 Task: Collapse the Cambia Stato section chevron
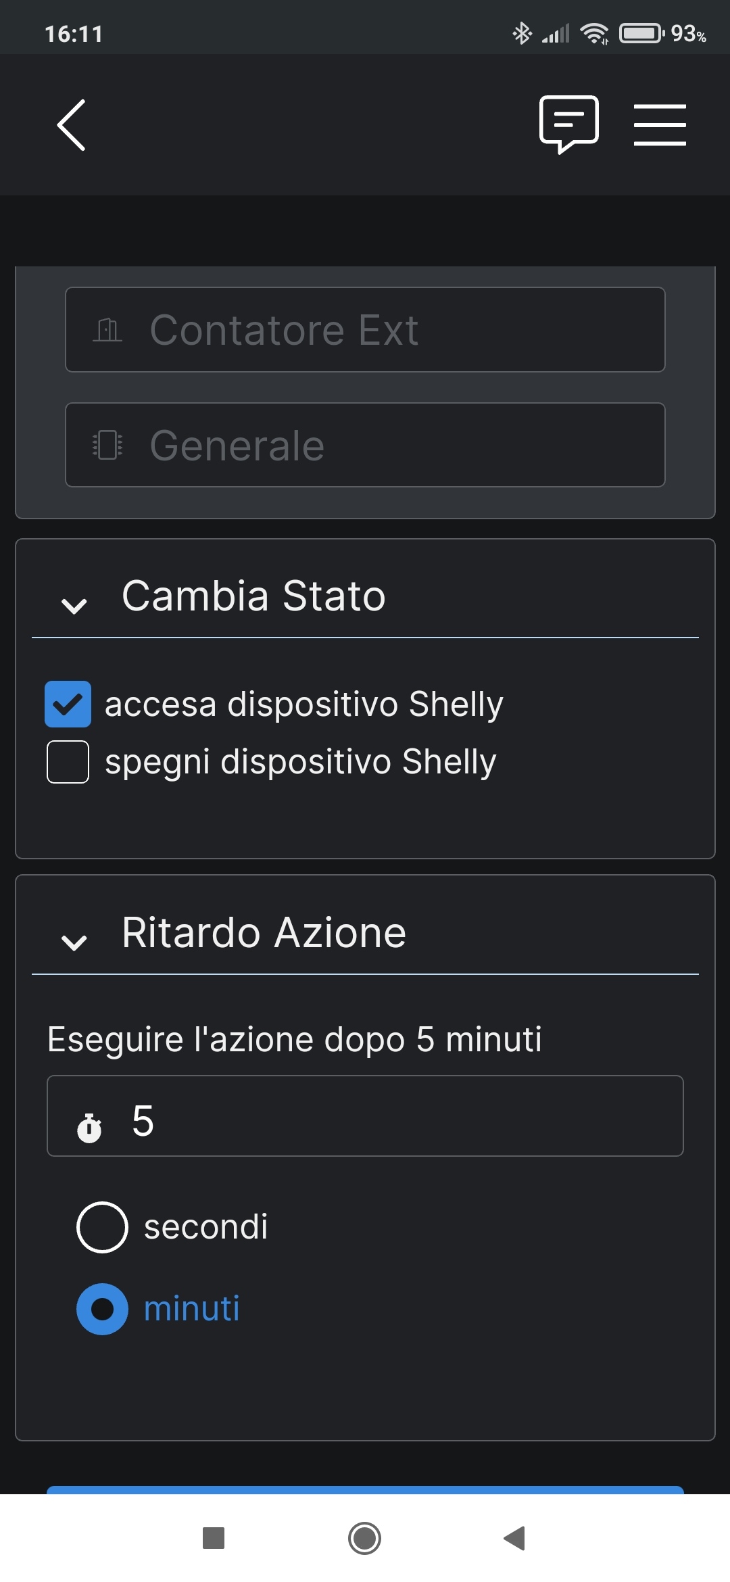pyautogui.click(x=74, y=605)
